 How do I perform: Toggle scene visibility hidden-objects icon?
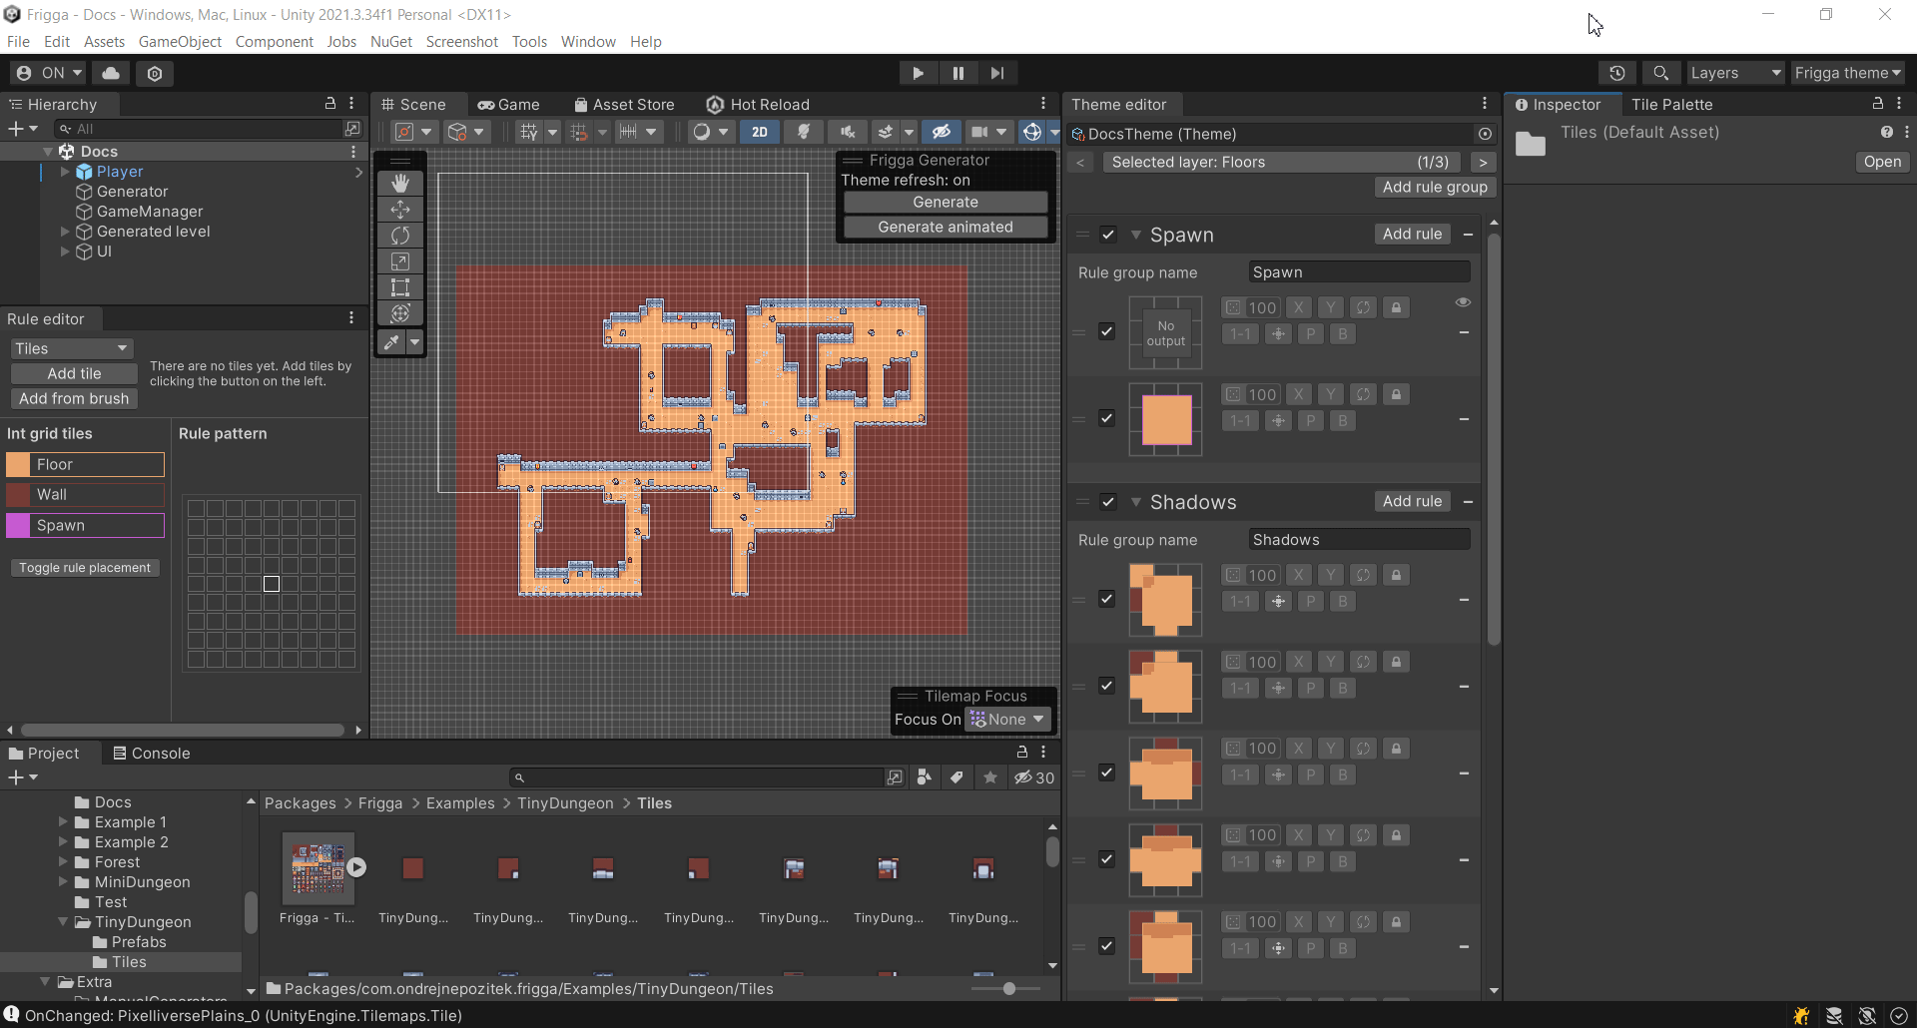click(941, 132)
